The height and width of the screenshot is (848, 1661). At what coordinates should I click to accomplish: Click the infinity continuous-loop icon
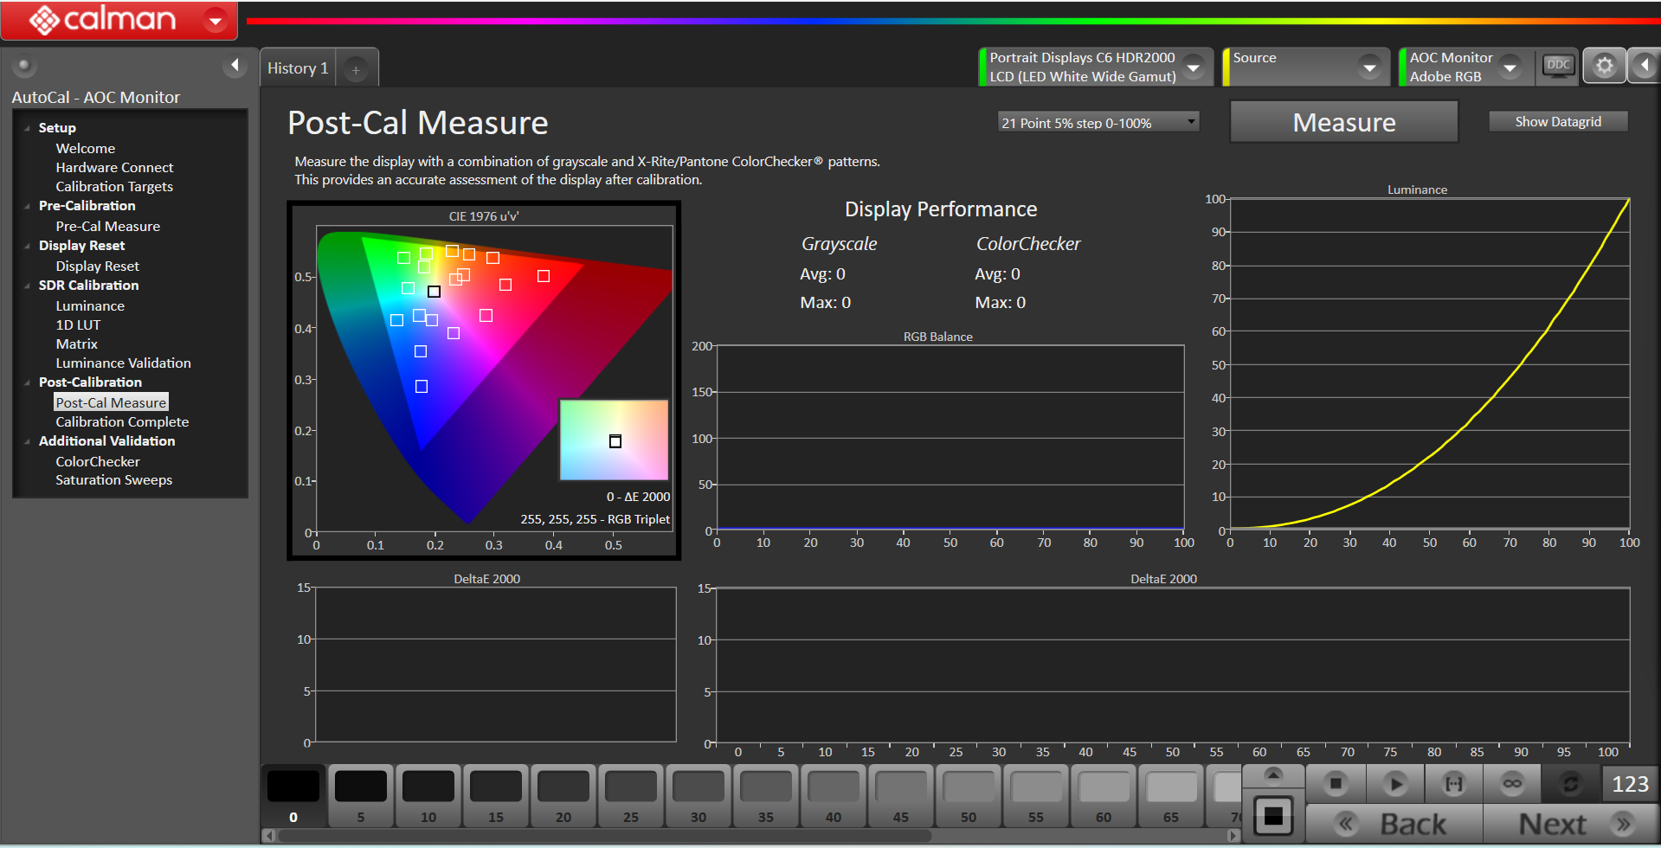pyautogui.click(x=1512, y=784)
